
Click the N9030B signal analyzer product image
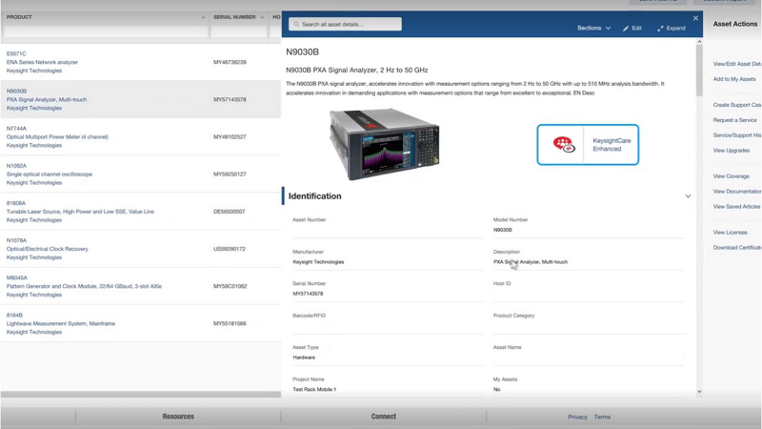pos(384,144)
